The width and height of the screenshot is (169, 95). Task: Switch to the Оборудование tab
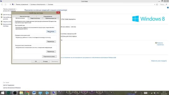[x=48, y=16]
